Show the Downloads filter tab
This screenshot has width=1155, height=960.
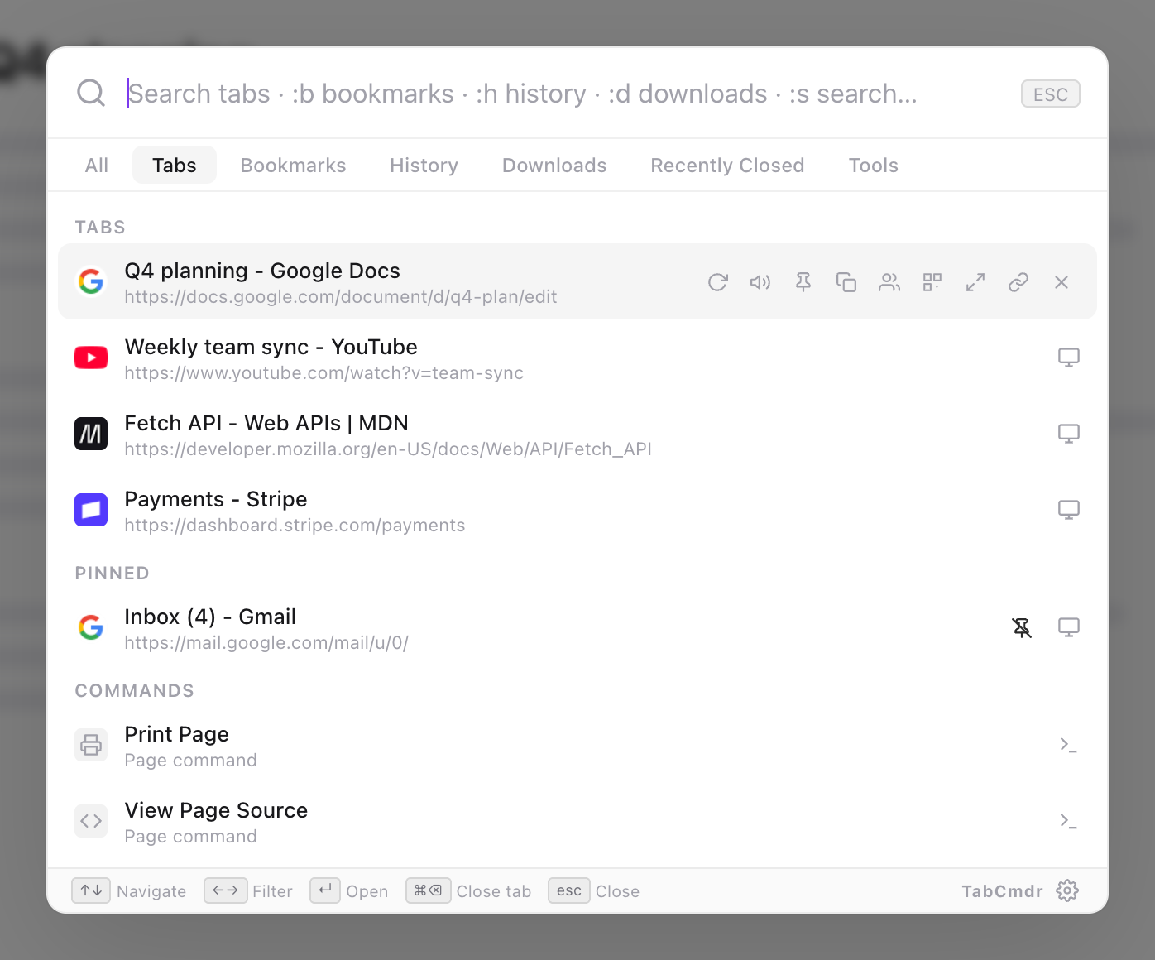coord(554,165)
